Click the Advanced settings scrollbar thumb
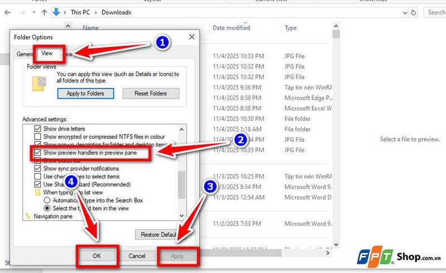This screenshot has height=273, width=446. 182,185
